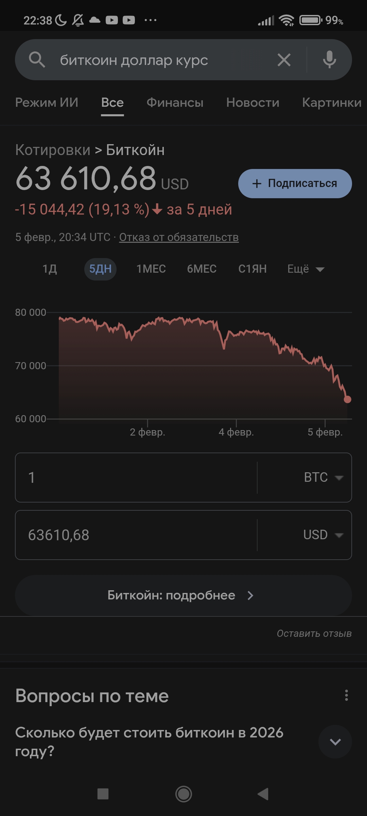This screenshot has width=367, height=816.
Task: Switch chart to 1МЕС range
Action: pos(151,269)
